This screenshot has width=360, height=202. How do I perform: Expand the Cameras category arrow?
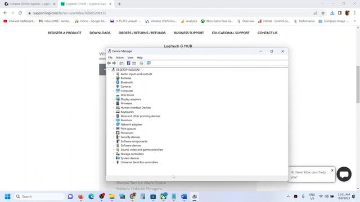113,86
